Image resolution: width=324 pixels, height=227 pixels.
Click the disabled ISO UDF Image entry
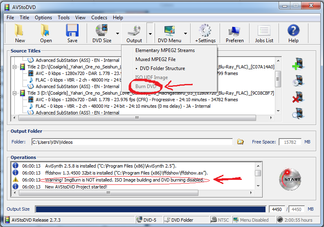tap(169, 77)
